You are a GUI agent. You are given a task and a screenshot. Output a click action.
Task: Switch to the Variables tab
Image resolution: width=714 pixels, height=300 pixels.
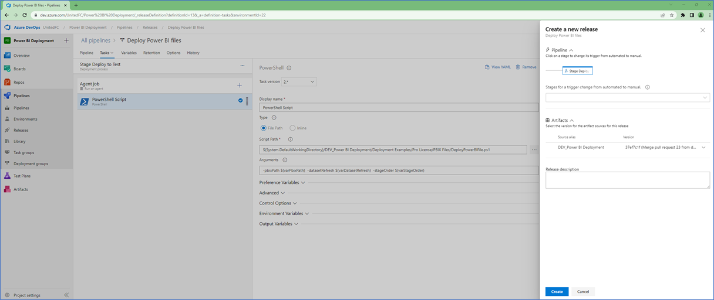click(x=129, y=53)
